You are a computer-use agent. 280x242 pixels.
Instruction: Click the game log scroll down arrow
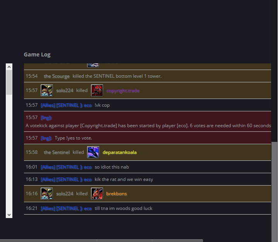point(9,215)
